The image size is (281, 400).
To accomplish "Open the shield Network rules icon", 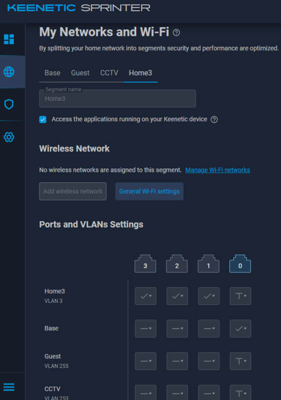I will [9, 105].
